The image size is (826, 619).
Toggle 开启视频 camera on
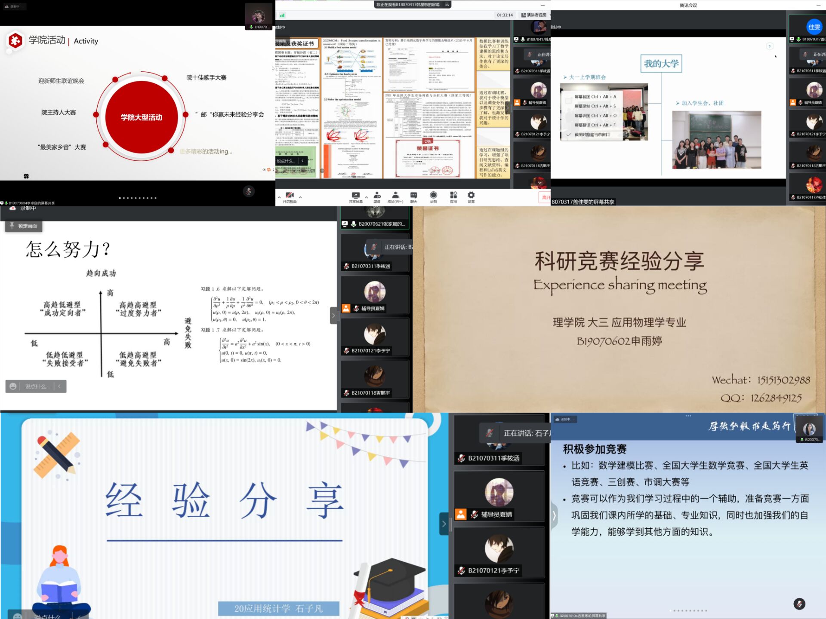tap(290, 195)
